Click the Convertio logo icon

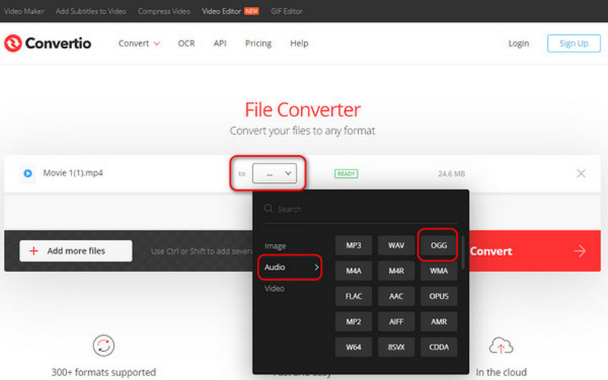[13, 43]
